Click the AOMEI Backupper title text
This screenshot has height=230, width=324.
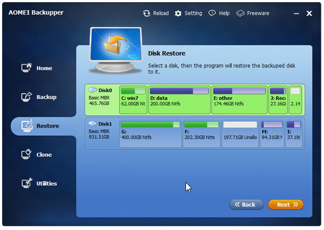pyautogui.click(x=36, y=13)
